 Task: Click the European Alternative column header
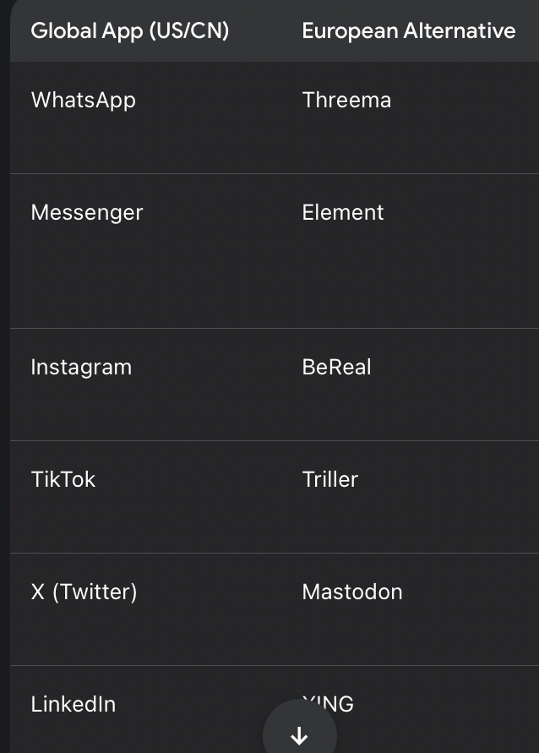409,31
